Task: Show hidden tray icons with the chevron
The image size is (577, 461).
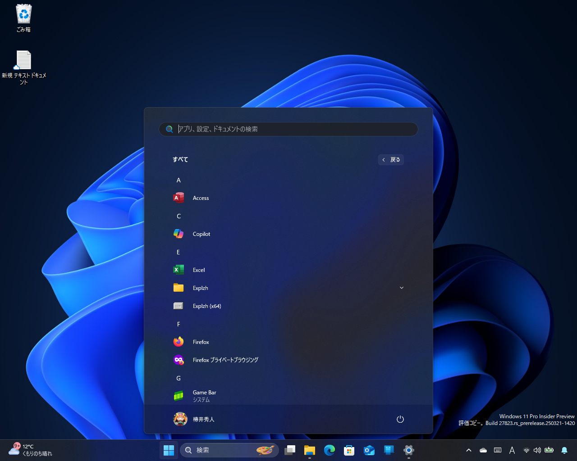Action: [469, 450]
